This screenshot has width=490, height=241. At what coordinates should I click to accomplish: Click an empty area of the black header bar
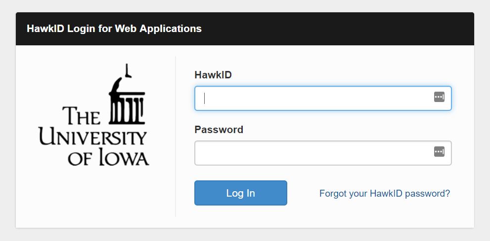click(x=346, y=29)
